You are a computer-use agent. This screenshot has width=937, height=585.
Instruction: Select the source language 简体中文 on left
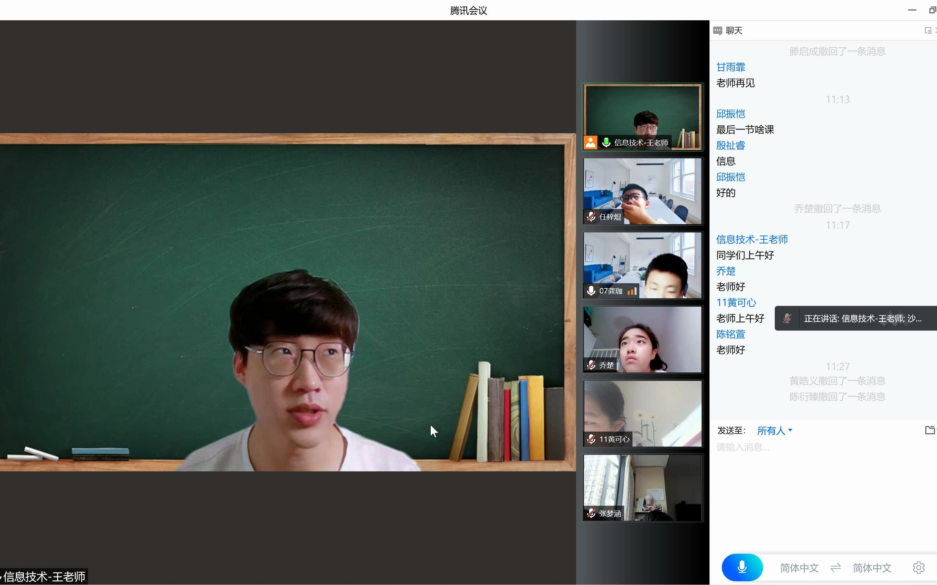799,567
